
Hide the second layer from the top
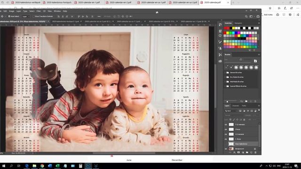226,130
